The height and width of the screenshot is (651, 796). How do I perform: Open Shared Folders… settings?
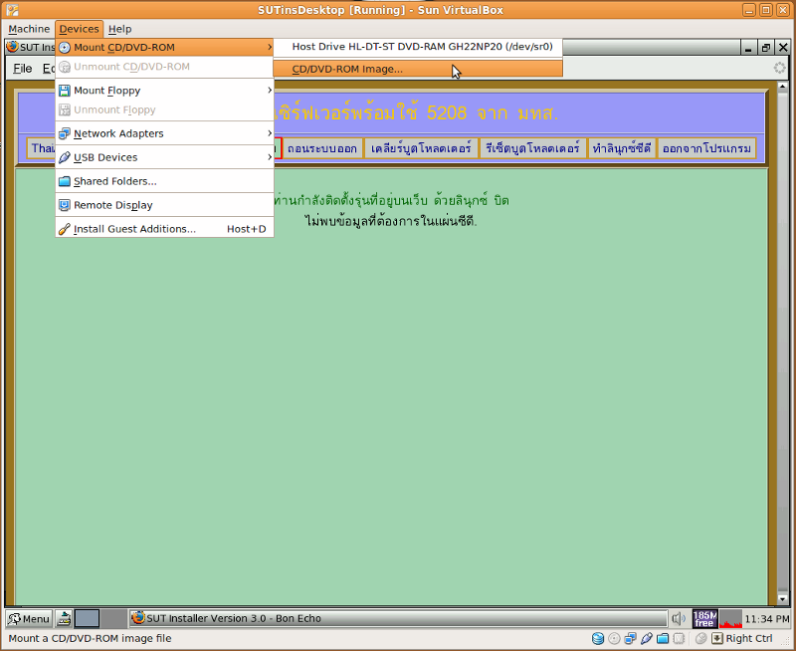164,181
